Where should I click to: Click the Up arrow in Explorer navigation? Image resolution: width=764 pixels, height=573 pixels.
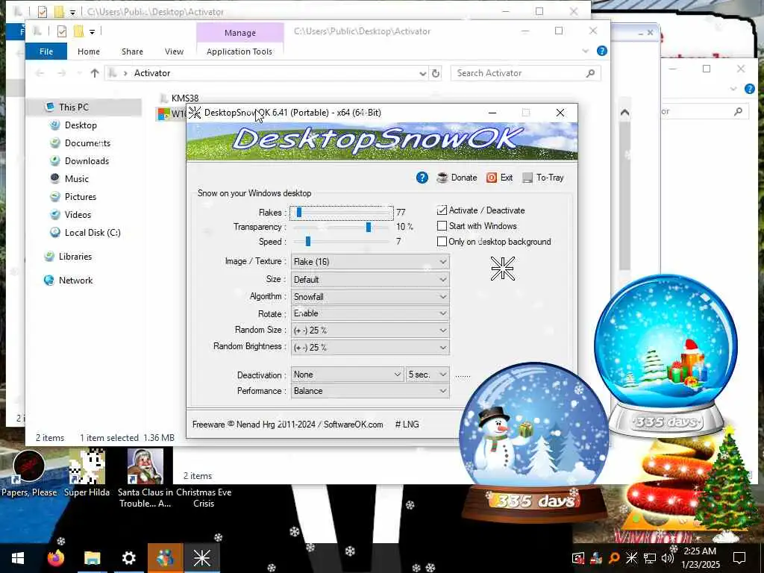click(95, 73)
